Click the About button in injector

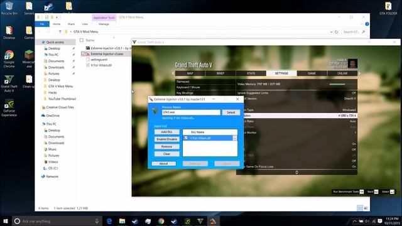(163, 163)
